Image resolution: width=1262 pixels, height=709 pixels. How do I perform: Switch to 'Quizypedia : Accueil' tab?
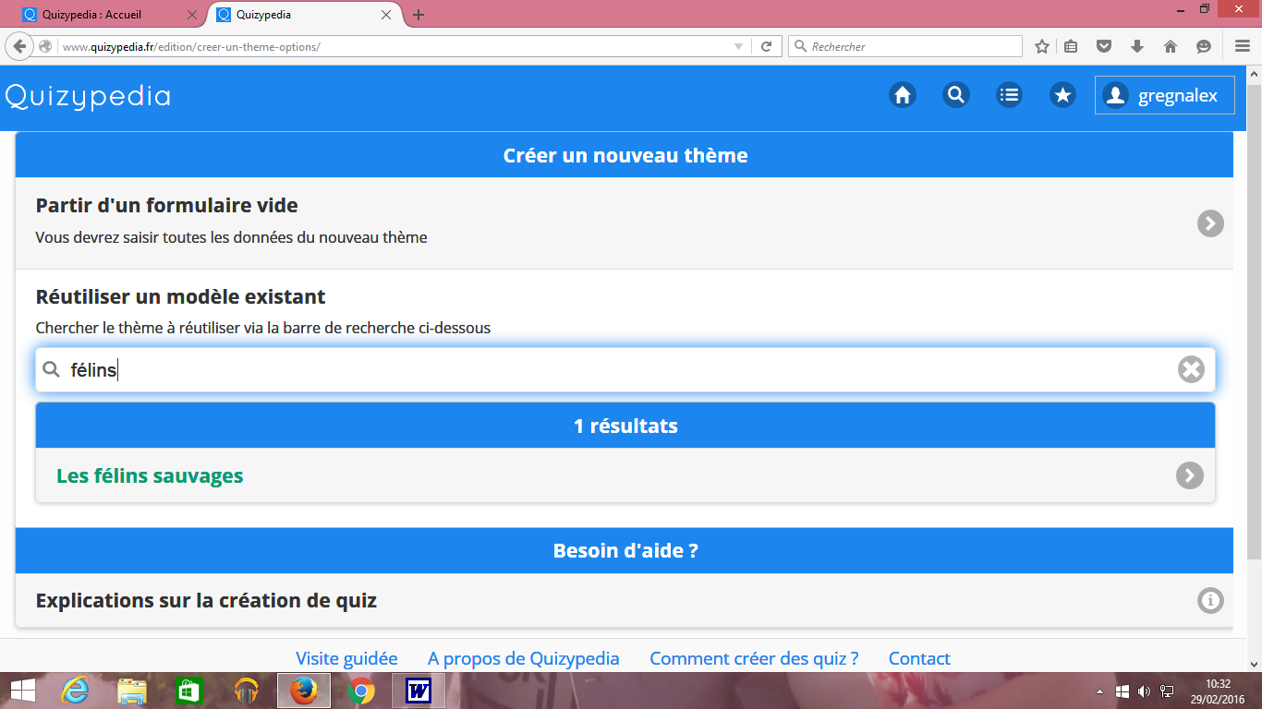pyautogui.click(x=100, y=15)
